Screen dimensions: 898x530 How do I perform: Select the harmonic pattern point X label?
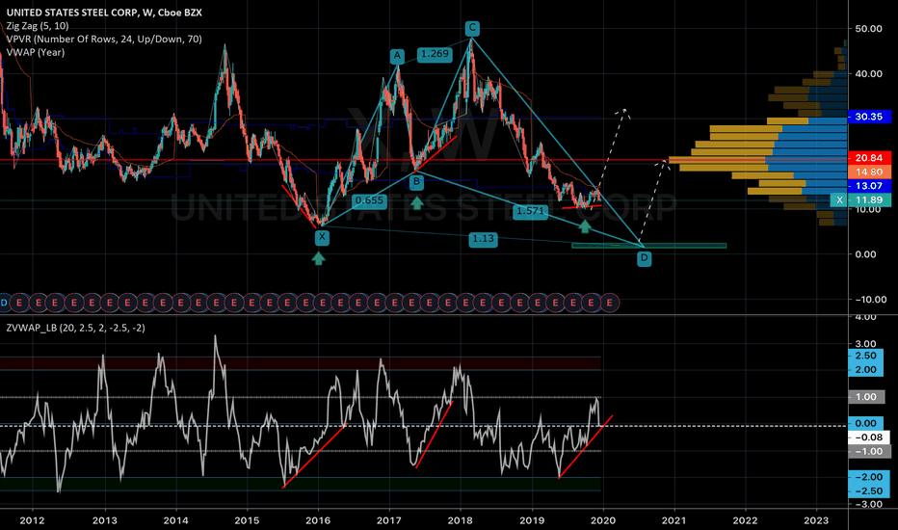pos(322,237)
